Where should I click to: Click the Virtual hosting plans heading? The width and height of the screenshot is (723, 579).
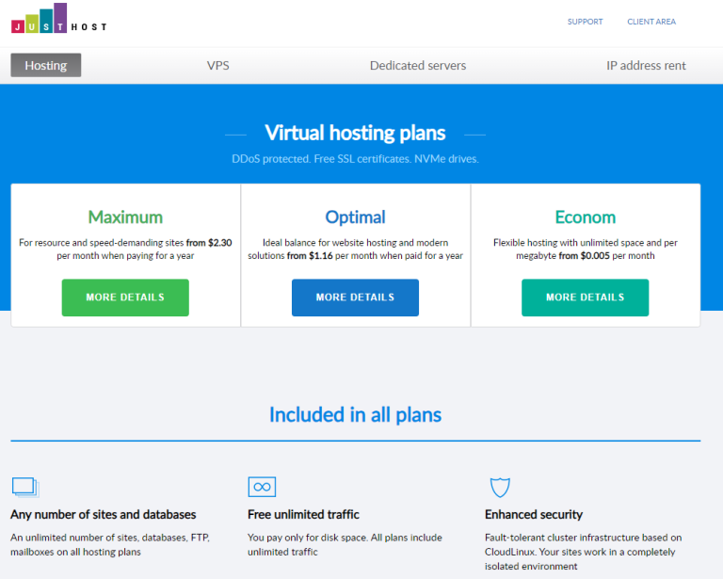[x=355, y=133]
